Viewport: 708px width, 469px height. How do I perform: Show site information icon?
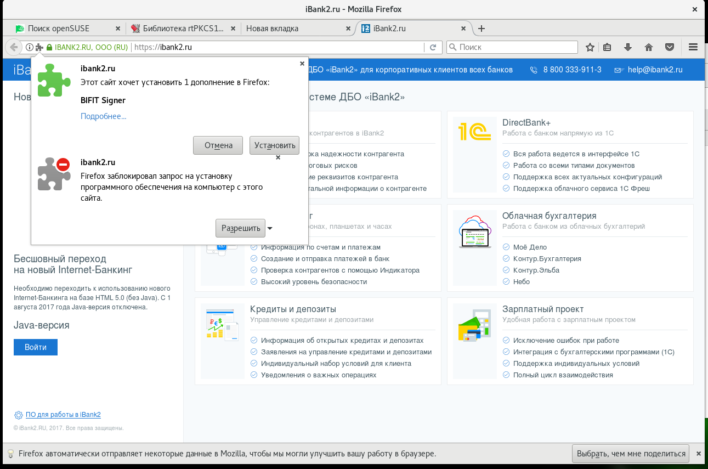click(30, 47)
